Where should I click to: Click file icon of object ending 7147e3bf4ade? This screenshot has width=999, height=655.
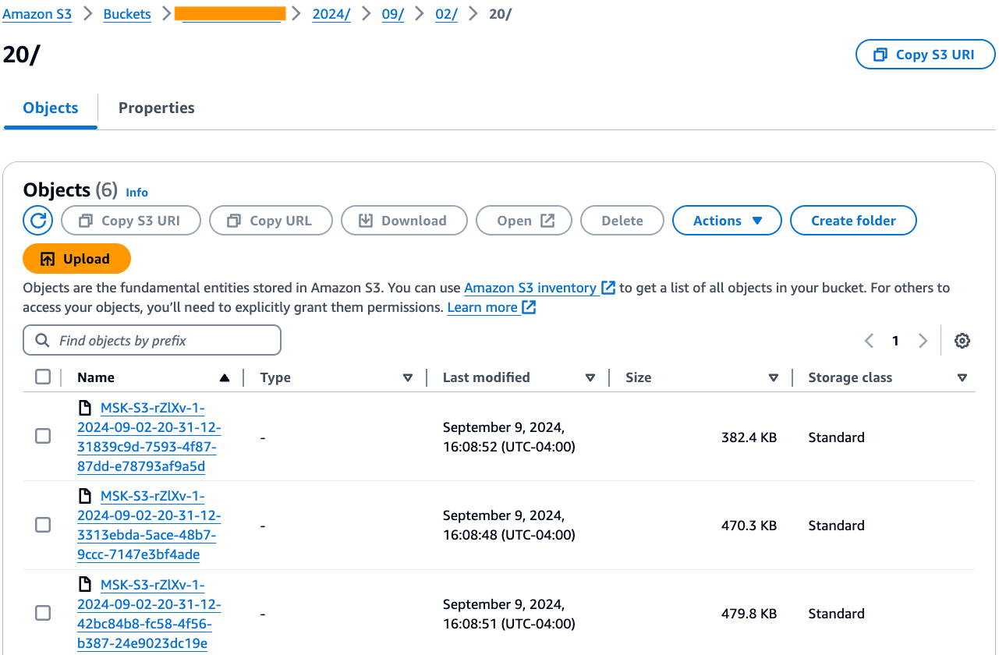tap(85, 496)
